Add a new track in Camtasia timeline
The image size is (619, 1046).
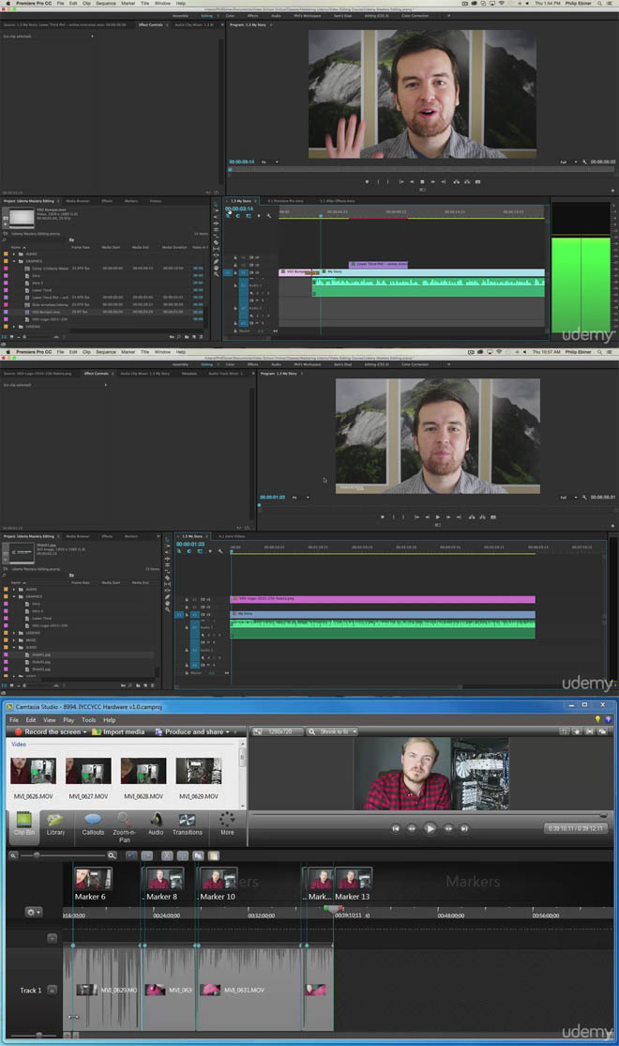click(x=52, y=938)
